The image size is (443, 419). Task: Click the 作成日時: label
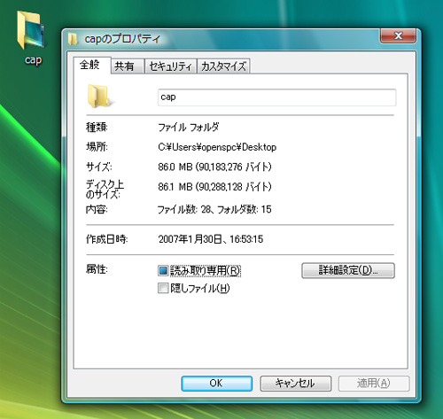[x=106, y=239]
